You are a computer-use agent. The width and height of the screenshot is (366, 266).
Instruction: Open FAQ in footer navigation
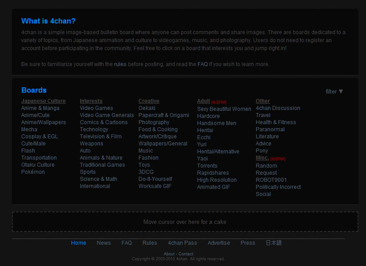pyautogui.click(x=127, y=243)
